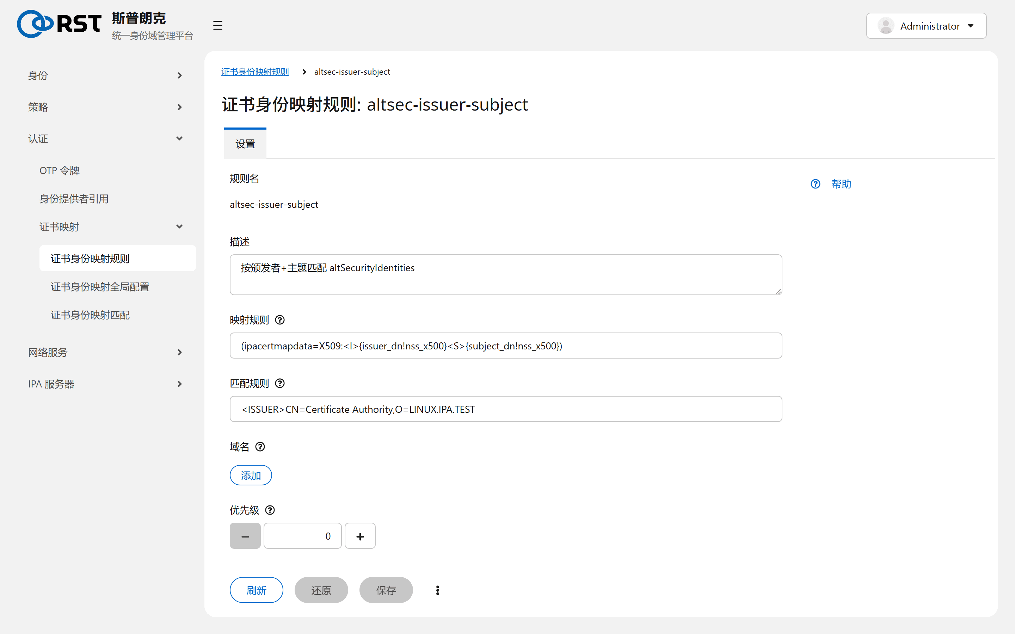The width and height of the screenshot is (1015, 634).
Task: Show help tooltip for 优先级
Action: (270, 510)
